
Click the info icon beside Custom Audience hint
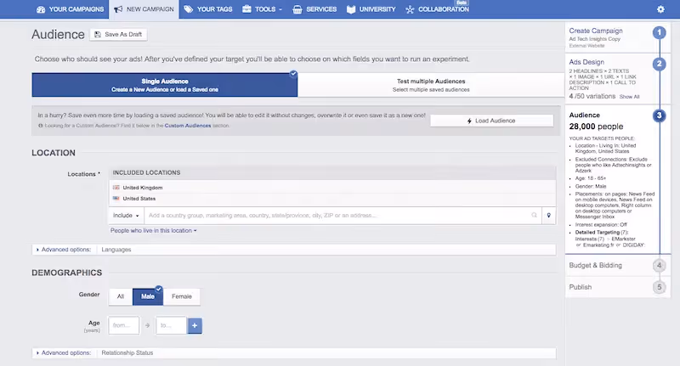(40, 126)
